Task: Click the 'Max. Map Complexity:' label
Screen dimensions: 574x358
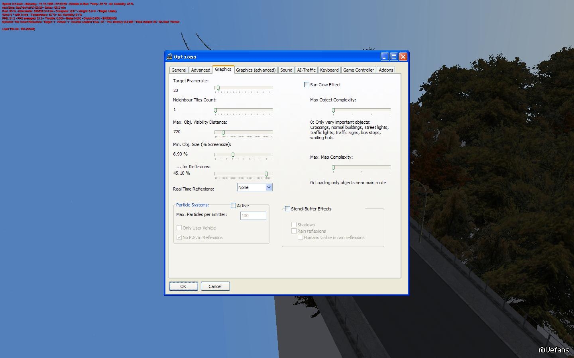Action: point(331,157)
